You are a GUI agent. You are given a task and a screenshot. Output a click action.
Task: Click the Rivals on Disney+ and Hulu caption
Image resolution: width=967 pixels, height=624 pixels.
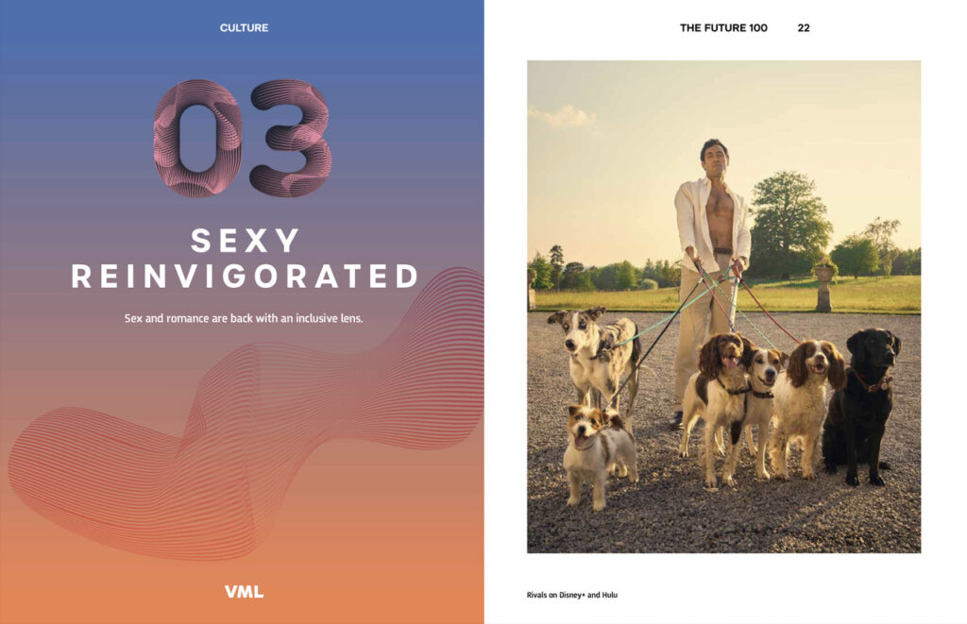pos(571,595)
